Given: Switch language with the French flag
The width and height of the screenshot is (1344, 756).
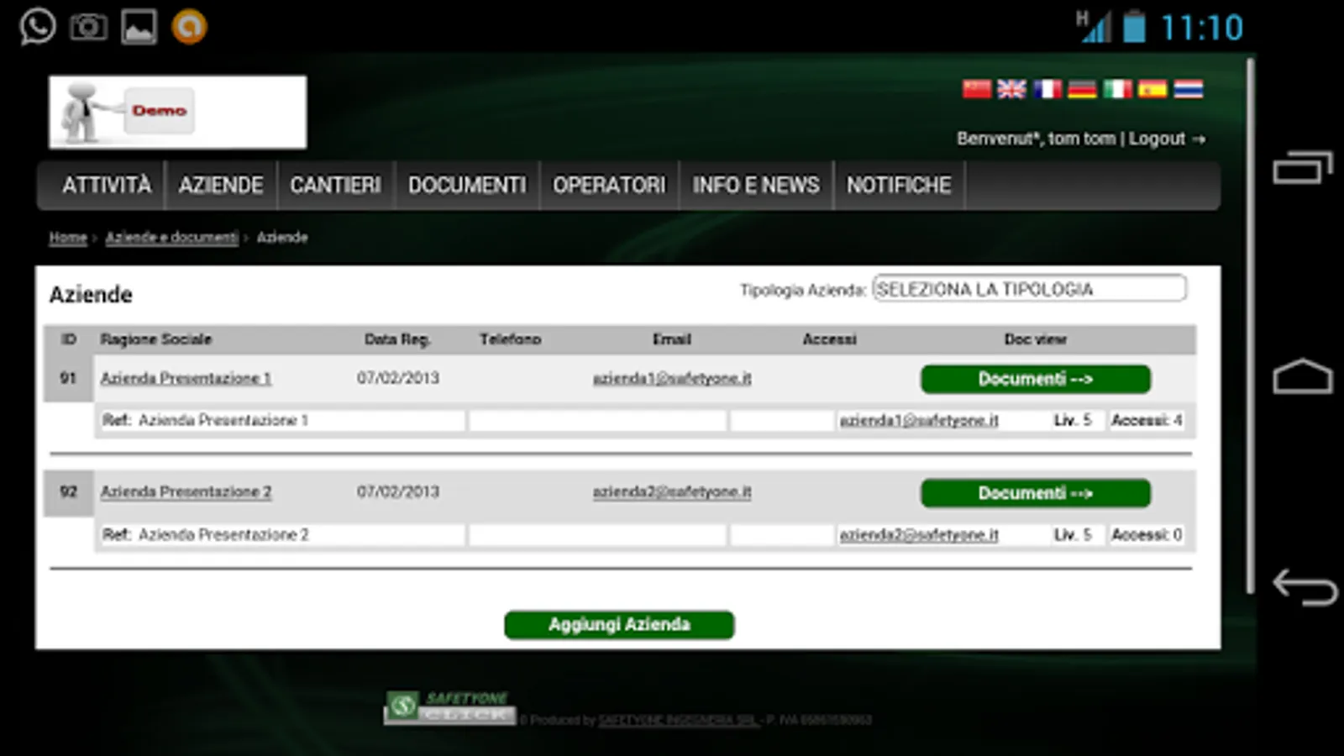Looking at the screenshot, I should click(1047, 89).
